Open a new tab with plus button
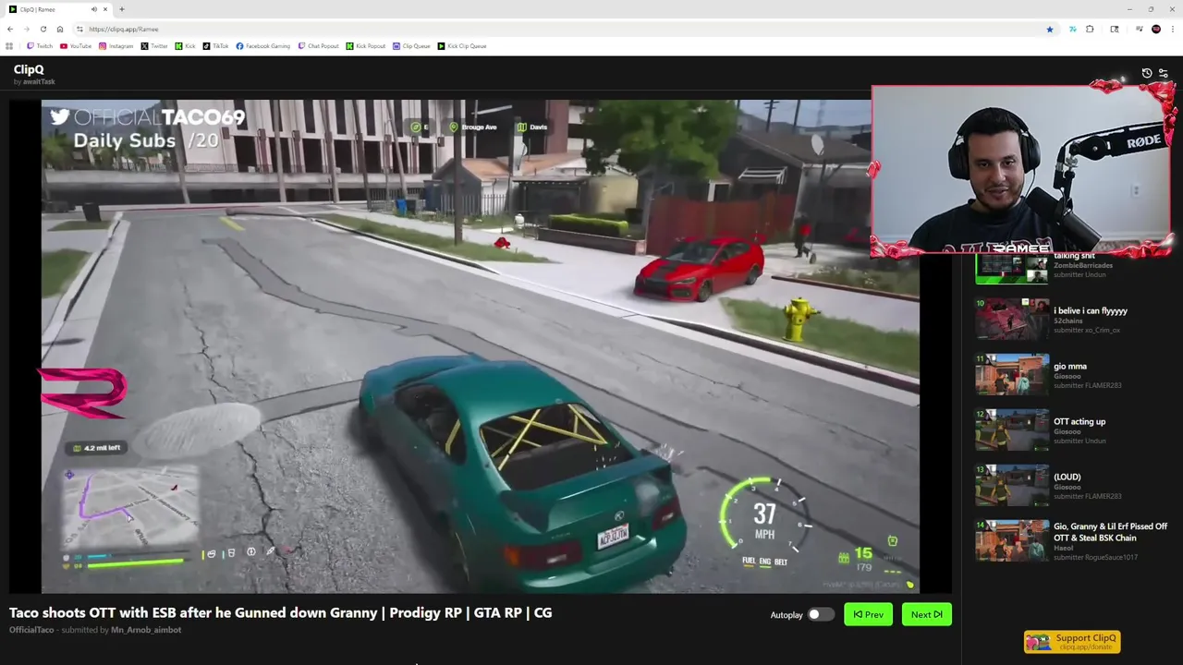This screenshot has height=665, width=1183. point(121,9)
